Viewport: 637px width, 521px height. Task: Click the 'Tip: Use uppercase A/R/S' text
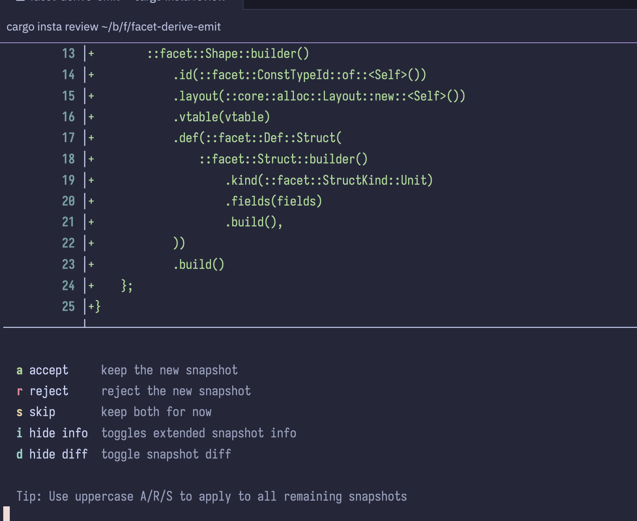(x=211, y=497)
